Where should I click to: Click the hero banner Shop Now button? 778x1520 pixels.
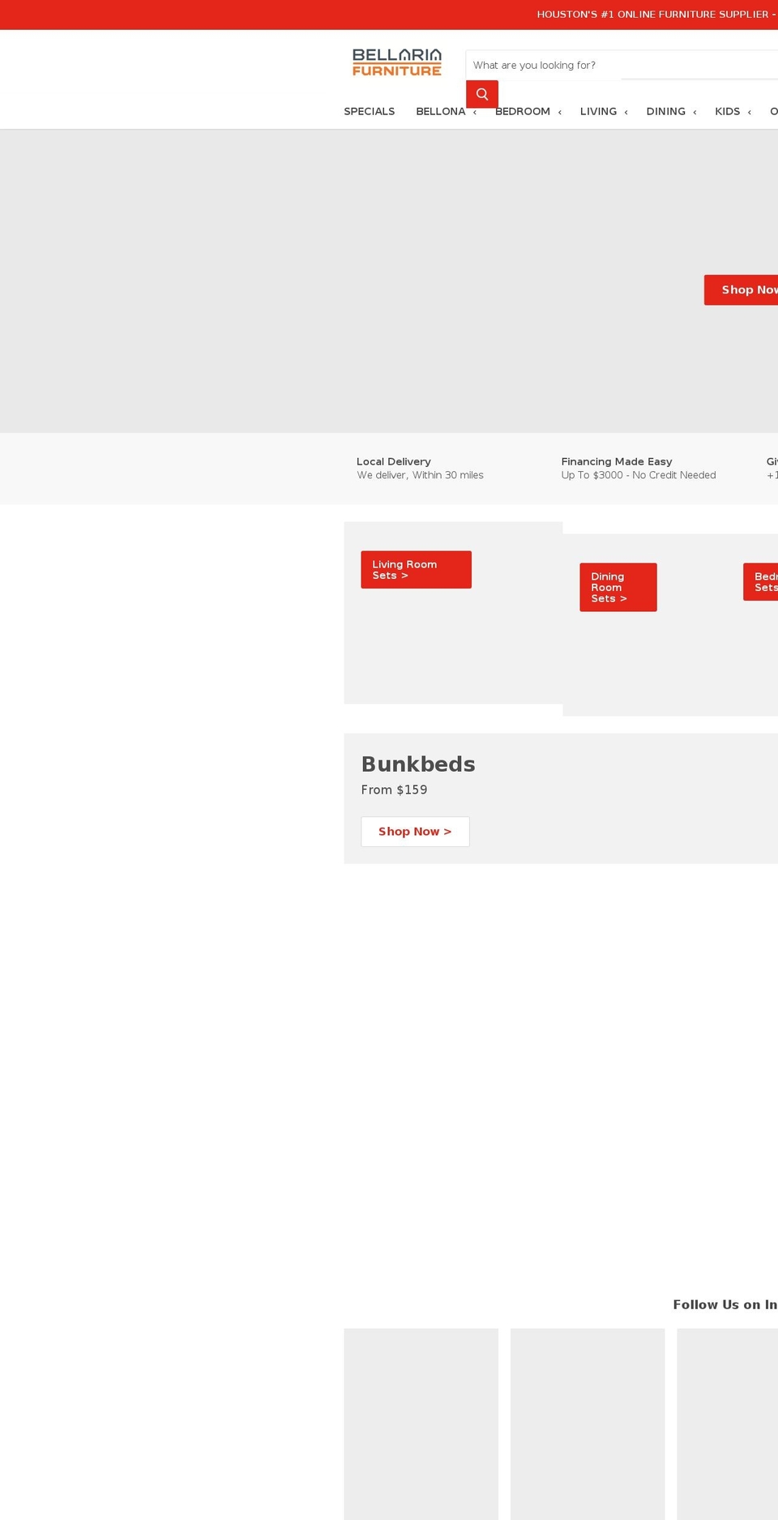click(x=741, y=290)
